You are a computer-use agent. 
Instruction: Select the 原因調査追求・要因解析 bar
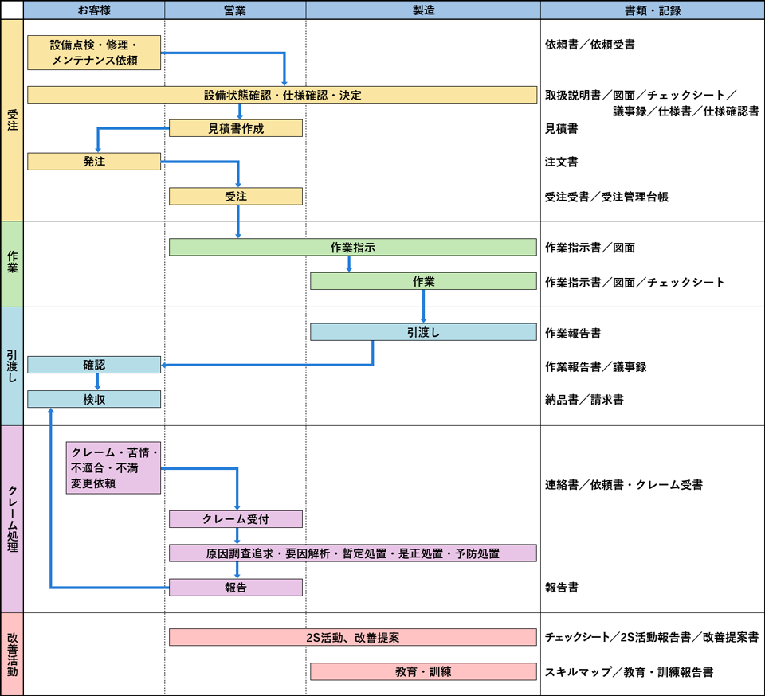[x=352, y=553]
